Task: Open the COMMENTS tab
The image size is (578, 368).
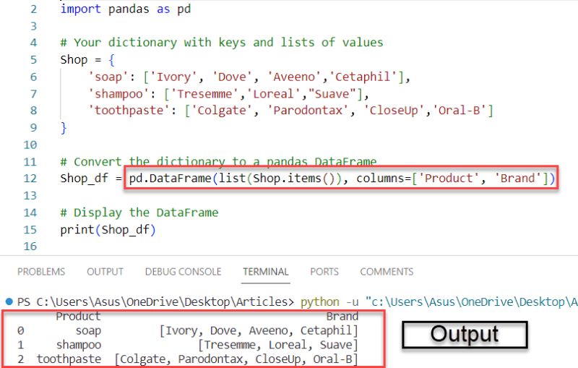Action: coord(387,272)
